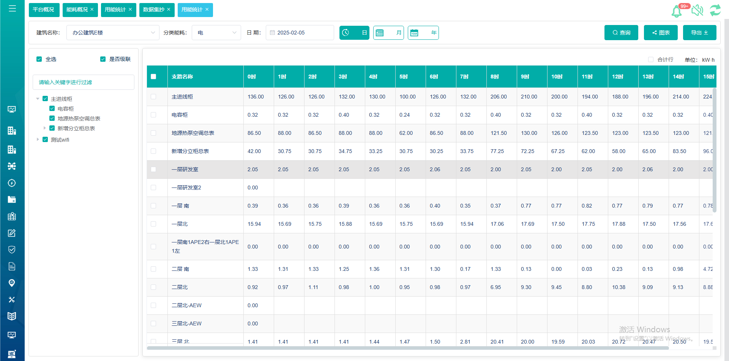Open the folder icon in sidebar
This screenshot has height=361, width=729.
(12, 200)
